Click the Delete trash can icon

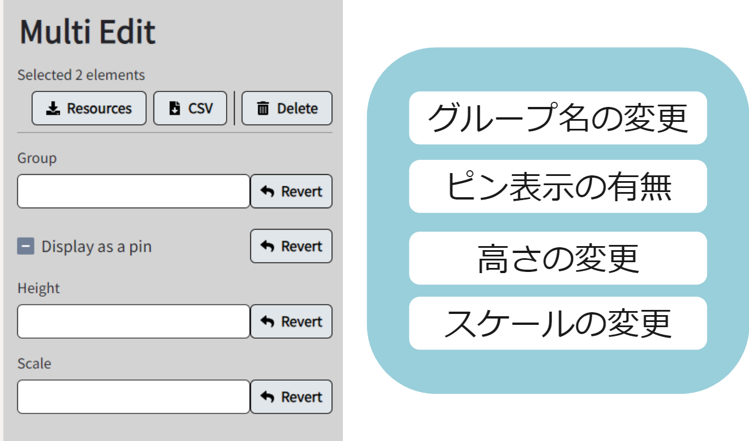click(263, 109)
